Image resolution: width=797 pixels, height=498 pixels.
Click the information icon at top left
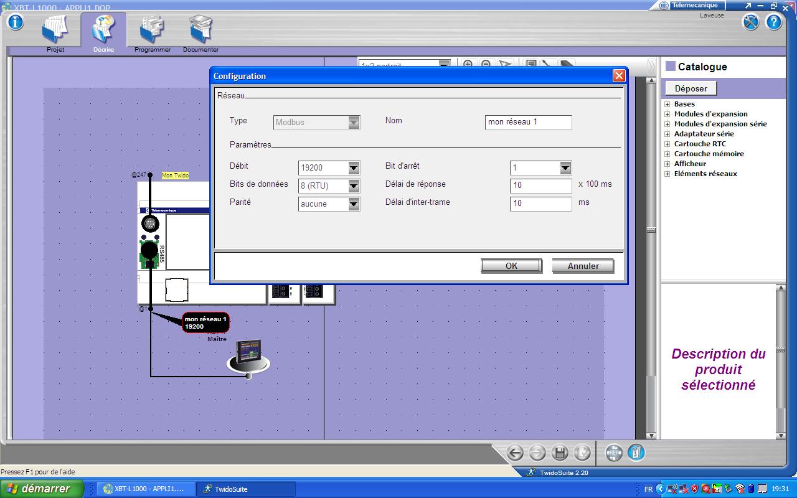(x=15, y=22)
